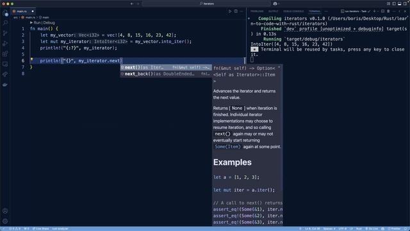Go forward using the navigation arrow
Viewport: 410px width, 231px height.
click(138, 4)
